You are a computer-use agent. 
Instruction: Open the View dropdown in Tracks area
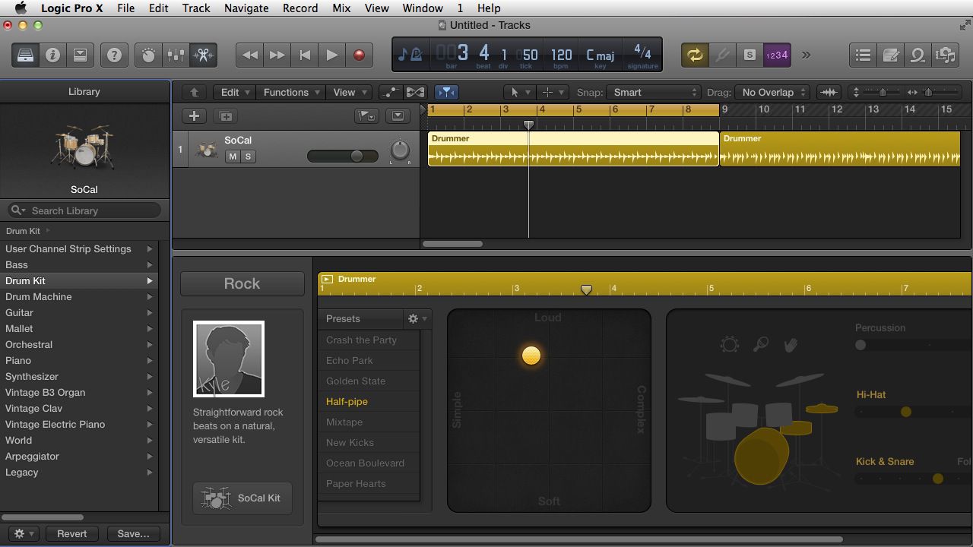tap(350, 92)
